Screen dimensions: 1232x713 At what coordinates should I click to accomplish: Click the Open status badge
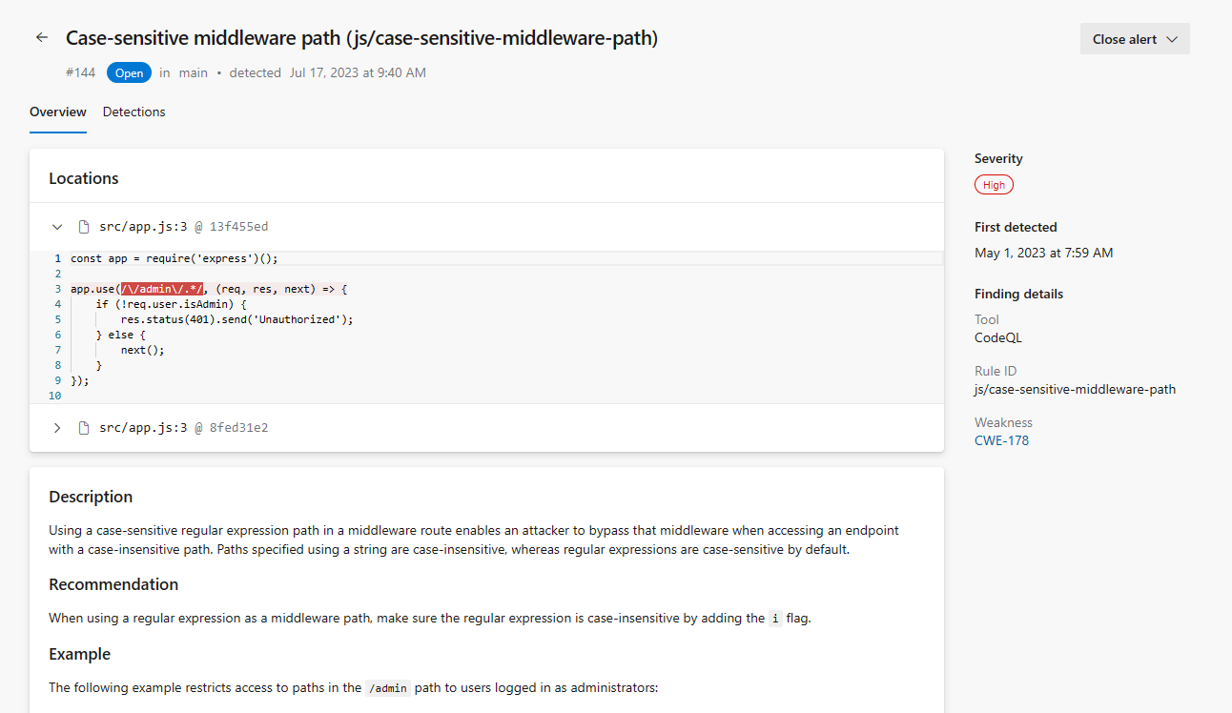(x=129, y=72)
